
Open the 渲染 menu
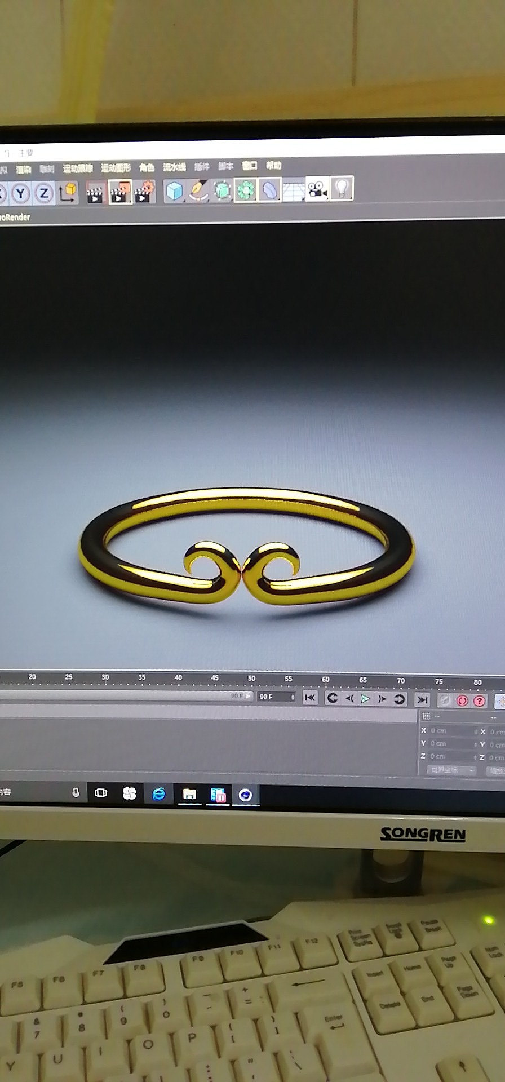[23, 169]
